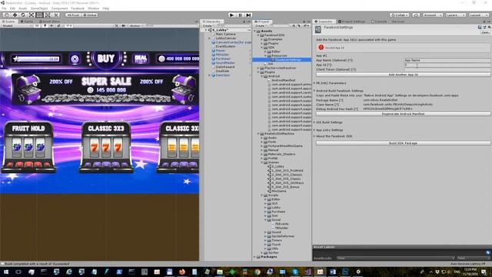This screenshot has width=492, height=277.
Task: Open the Account dropdown
Action: point(432,15)
